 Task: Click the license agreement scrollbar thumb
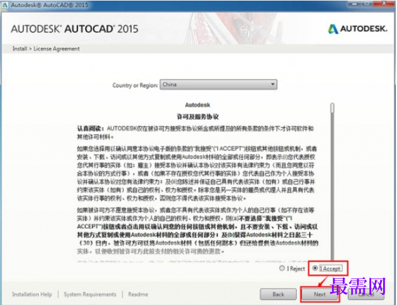pos(332,108)
